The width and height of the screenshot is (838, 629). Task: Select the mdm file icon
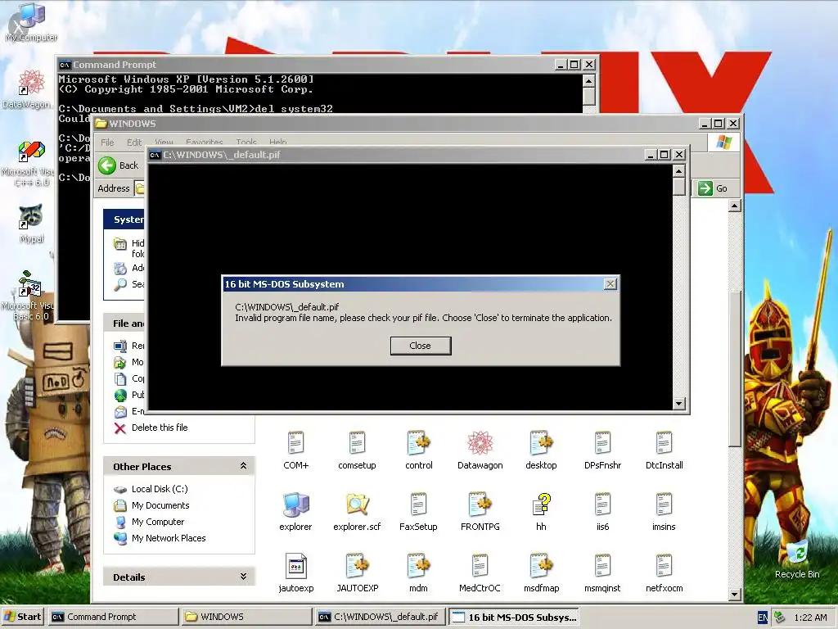pos(418,573)
